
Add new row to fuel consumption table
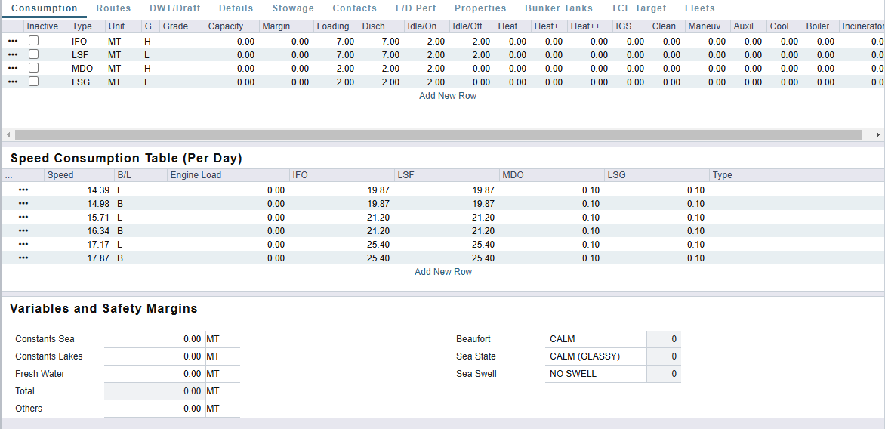pos(448,96)
